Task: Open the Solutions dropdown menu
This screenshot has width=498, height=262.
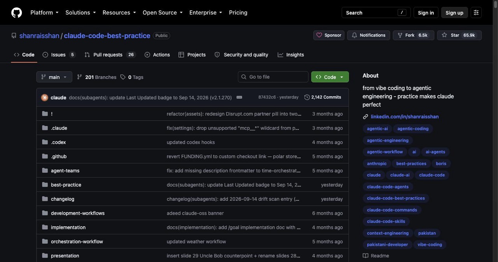Action: pos(81,12)
